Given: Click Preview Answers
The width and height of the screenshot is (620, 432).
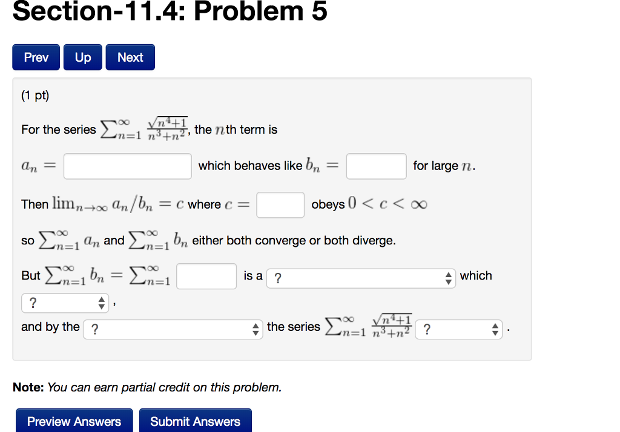Looking at the screenshot, I should point(74,421).
